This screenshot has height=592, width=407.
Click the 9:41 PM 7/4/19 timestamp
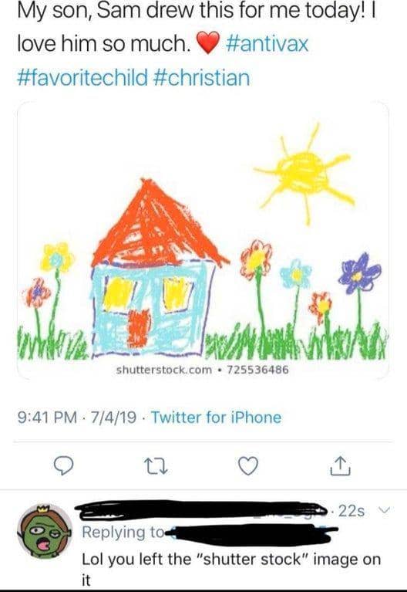pyautogui.click(x=77, y=418)
